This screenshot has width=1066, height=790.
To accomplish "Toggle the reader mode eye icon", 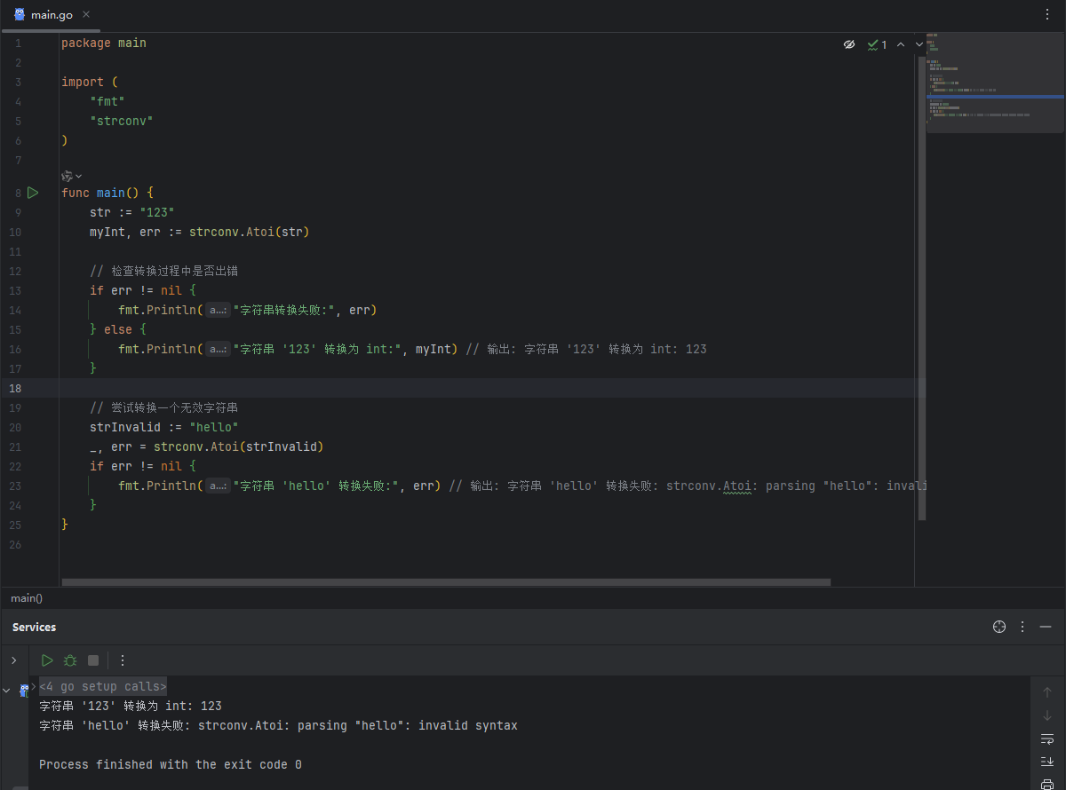I will point(849,44).
